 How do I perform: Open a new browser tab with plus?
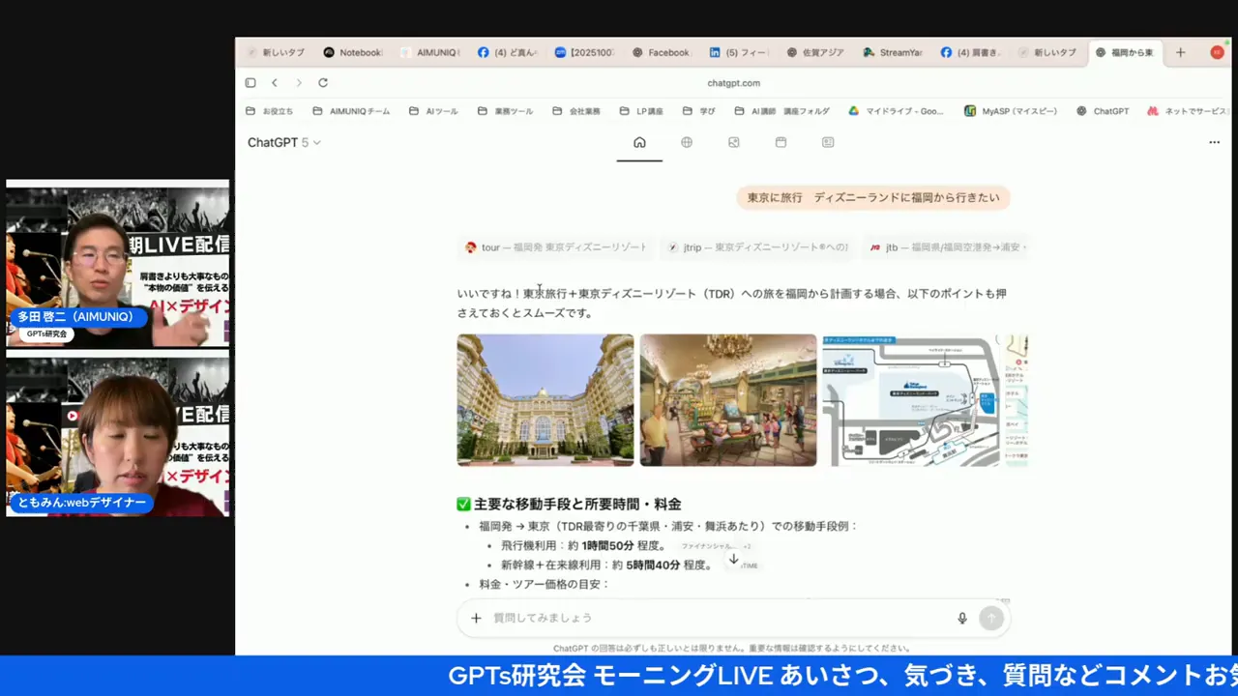1180,52
